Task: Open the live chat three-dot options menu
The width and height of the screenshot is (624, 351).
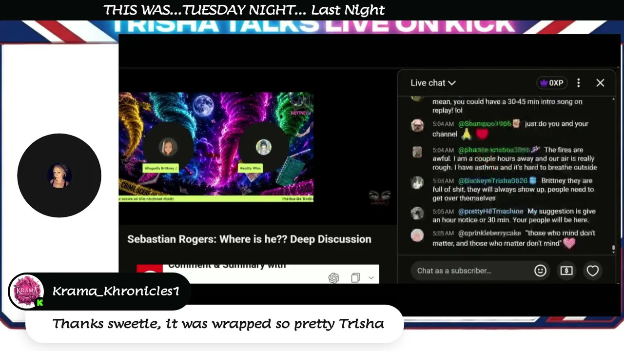Action: pyautogui.click(x=579, y=83)
